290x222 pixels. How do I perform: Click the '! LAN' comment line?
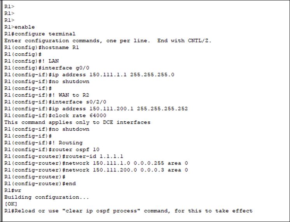(x=31, y=61)
